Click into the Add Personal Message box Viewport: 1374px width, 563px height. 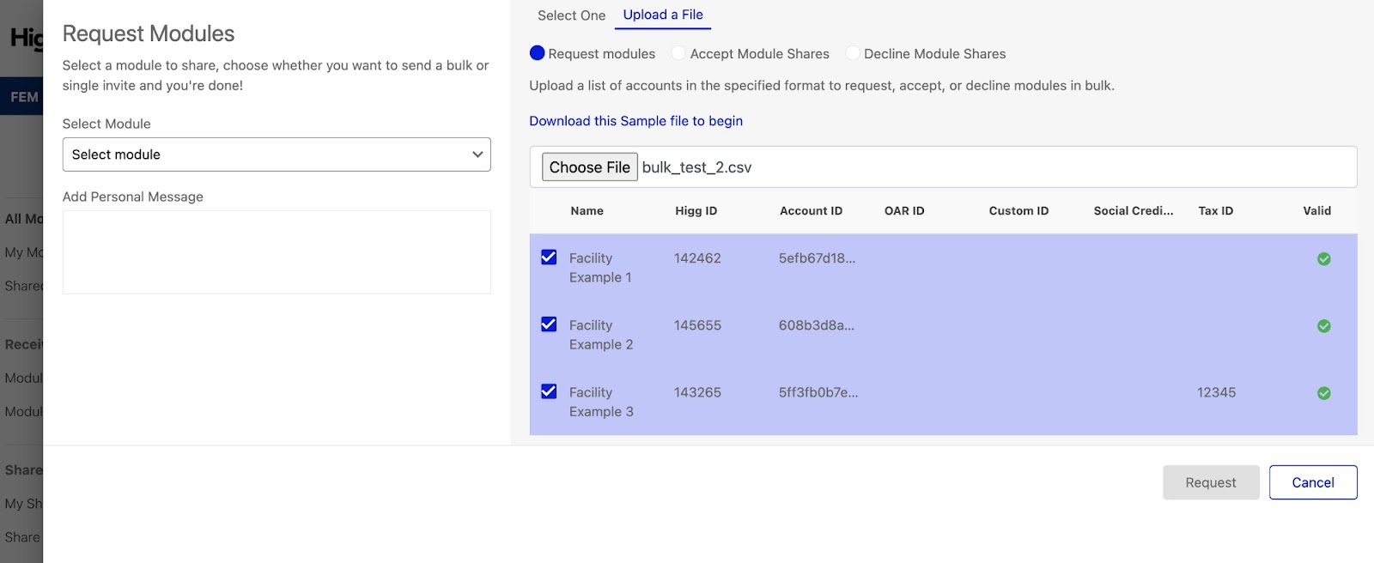pos(276,252)
